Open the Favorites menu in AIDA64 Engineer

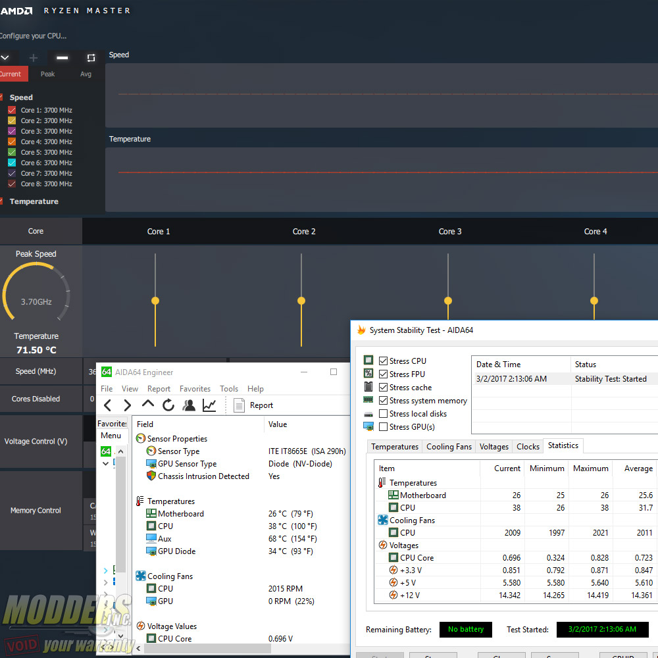tap(195, 389)
